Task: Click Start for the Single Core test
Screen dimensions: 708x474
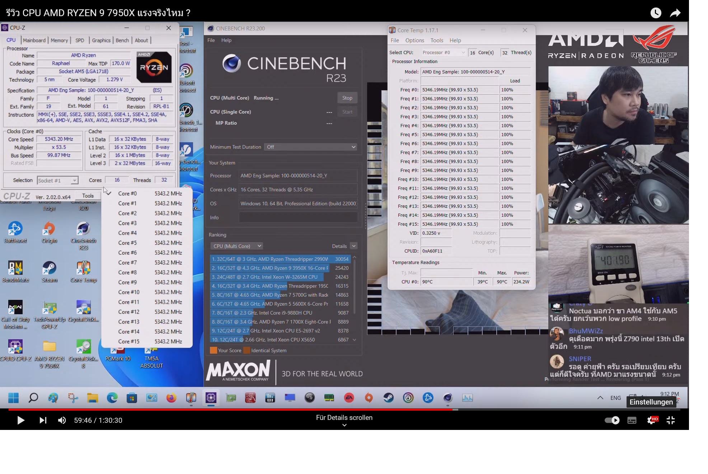Action: (347, 112)
